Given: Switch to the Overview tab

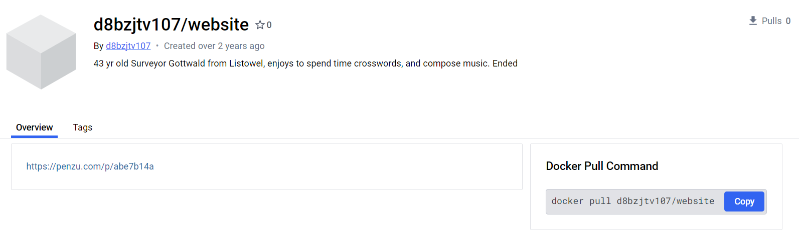Looking at the screenshot, I should tap(34, 127).
